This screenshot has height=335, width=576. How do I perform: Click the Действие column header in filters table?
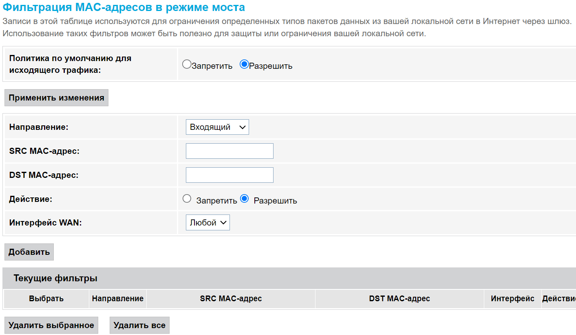pos(558,299)
